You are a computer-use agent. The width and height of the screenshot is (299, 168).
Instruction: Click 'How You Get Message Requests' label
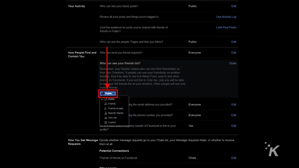[83, 142]
